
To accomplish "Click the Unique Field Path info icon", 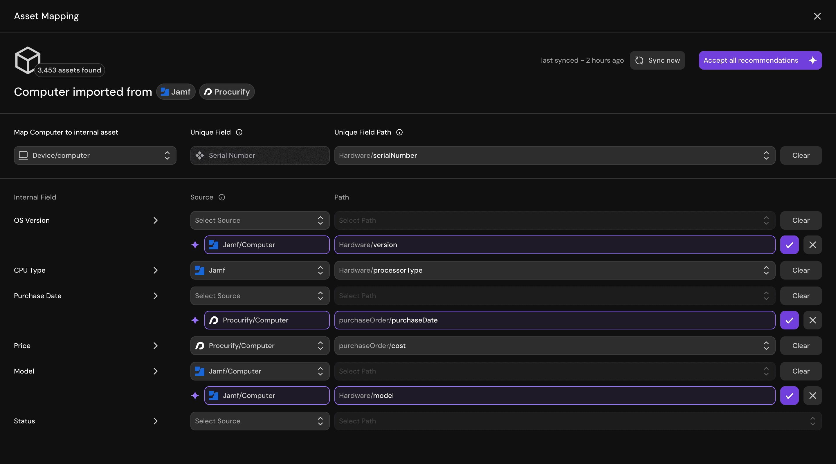I will click(x=399, y=132).
